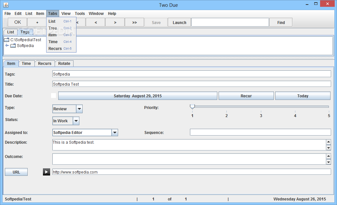Set the Priority slider to 5

coord(329,106)
